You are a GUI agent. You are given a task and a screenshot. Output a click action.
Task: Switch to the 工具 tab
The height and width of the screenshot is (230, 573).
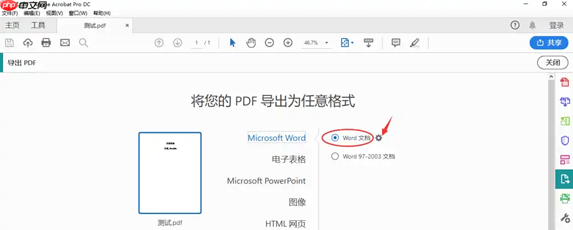click(x=38, y=25)
